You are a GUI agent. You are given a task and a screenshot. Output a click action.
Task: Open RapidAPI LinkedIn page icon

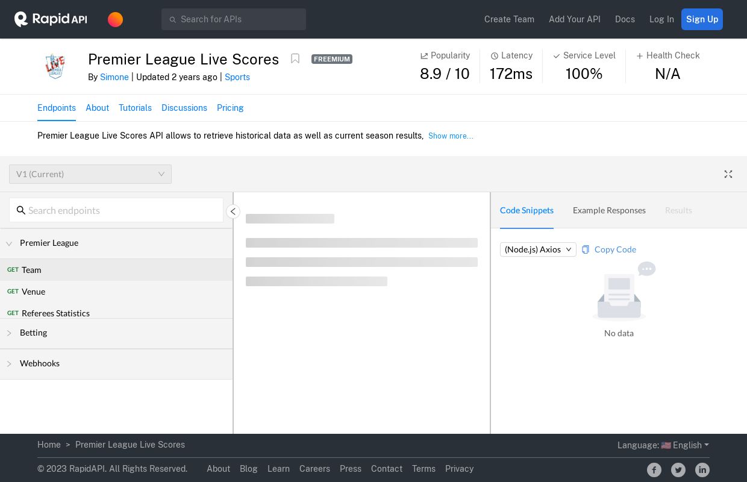pyautogui.click(x=702, y=470)
